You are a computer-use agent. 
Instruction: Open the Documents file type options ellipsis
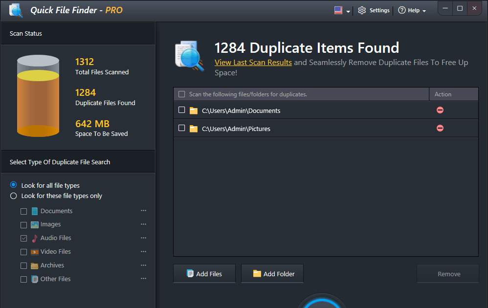[x=143, y=211]
